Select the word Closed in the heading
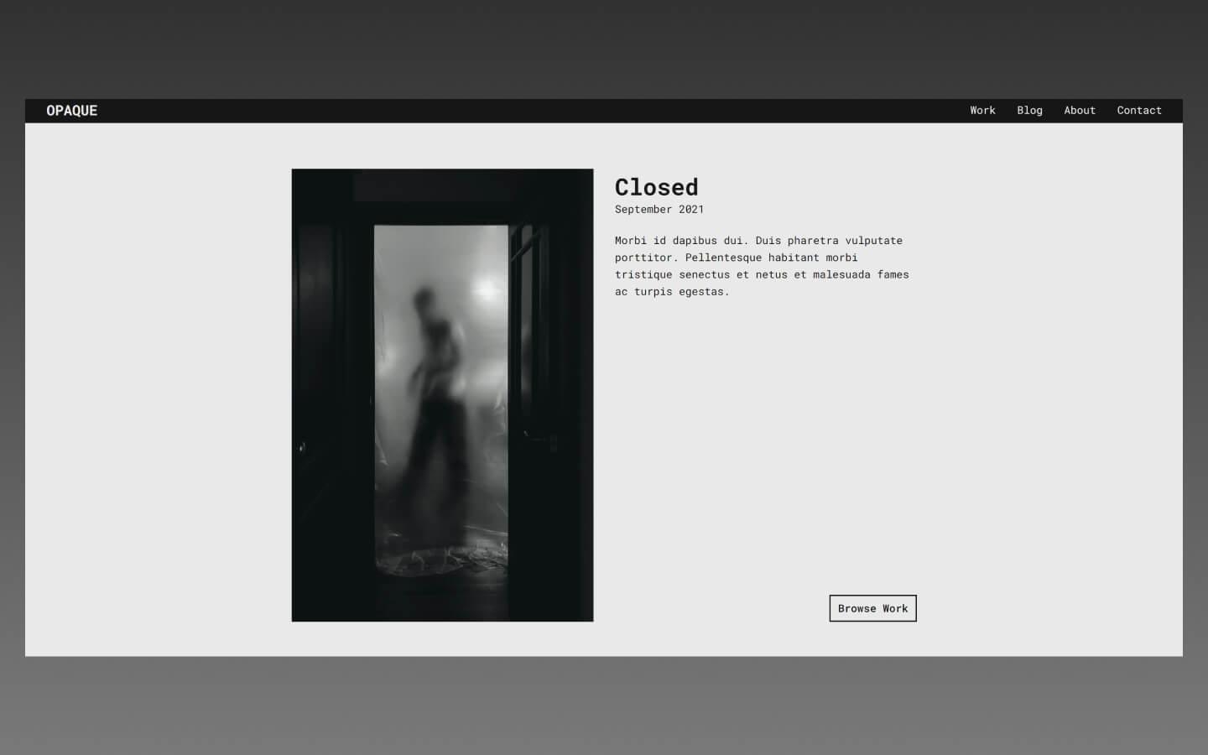The width and height of the screenshot is (1208, 755). [656, 187]
